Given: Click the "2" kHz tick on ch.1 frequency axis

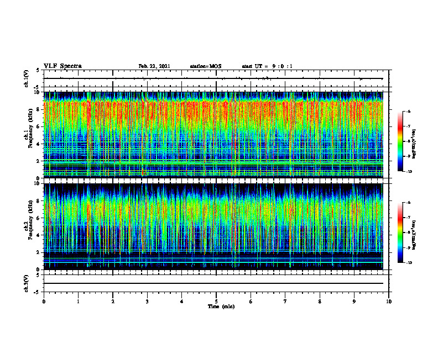Looking at the screenshot, I should pos(39,161).
